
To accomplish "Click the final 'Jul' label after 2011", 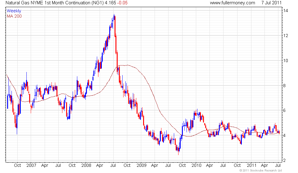I will 278,166.
